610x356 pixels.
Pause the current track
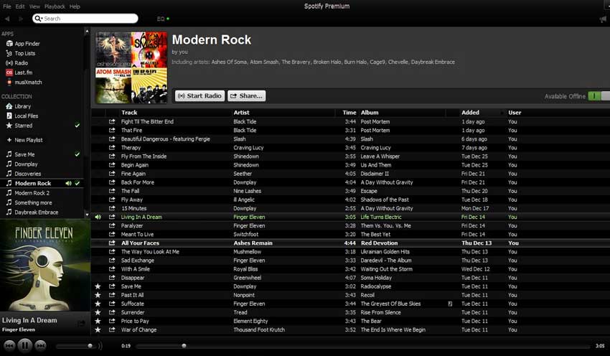(24, 345)
